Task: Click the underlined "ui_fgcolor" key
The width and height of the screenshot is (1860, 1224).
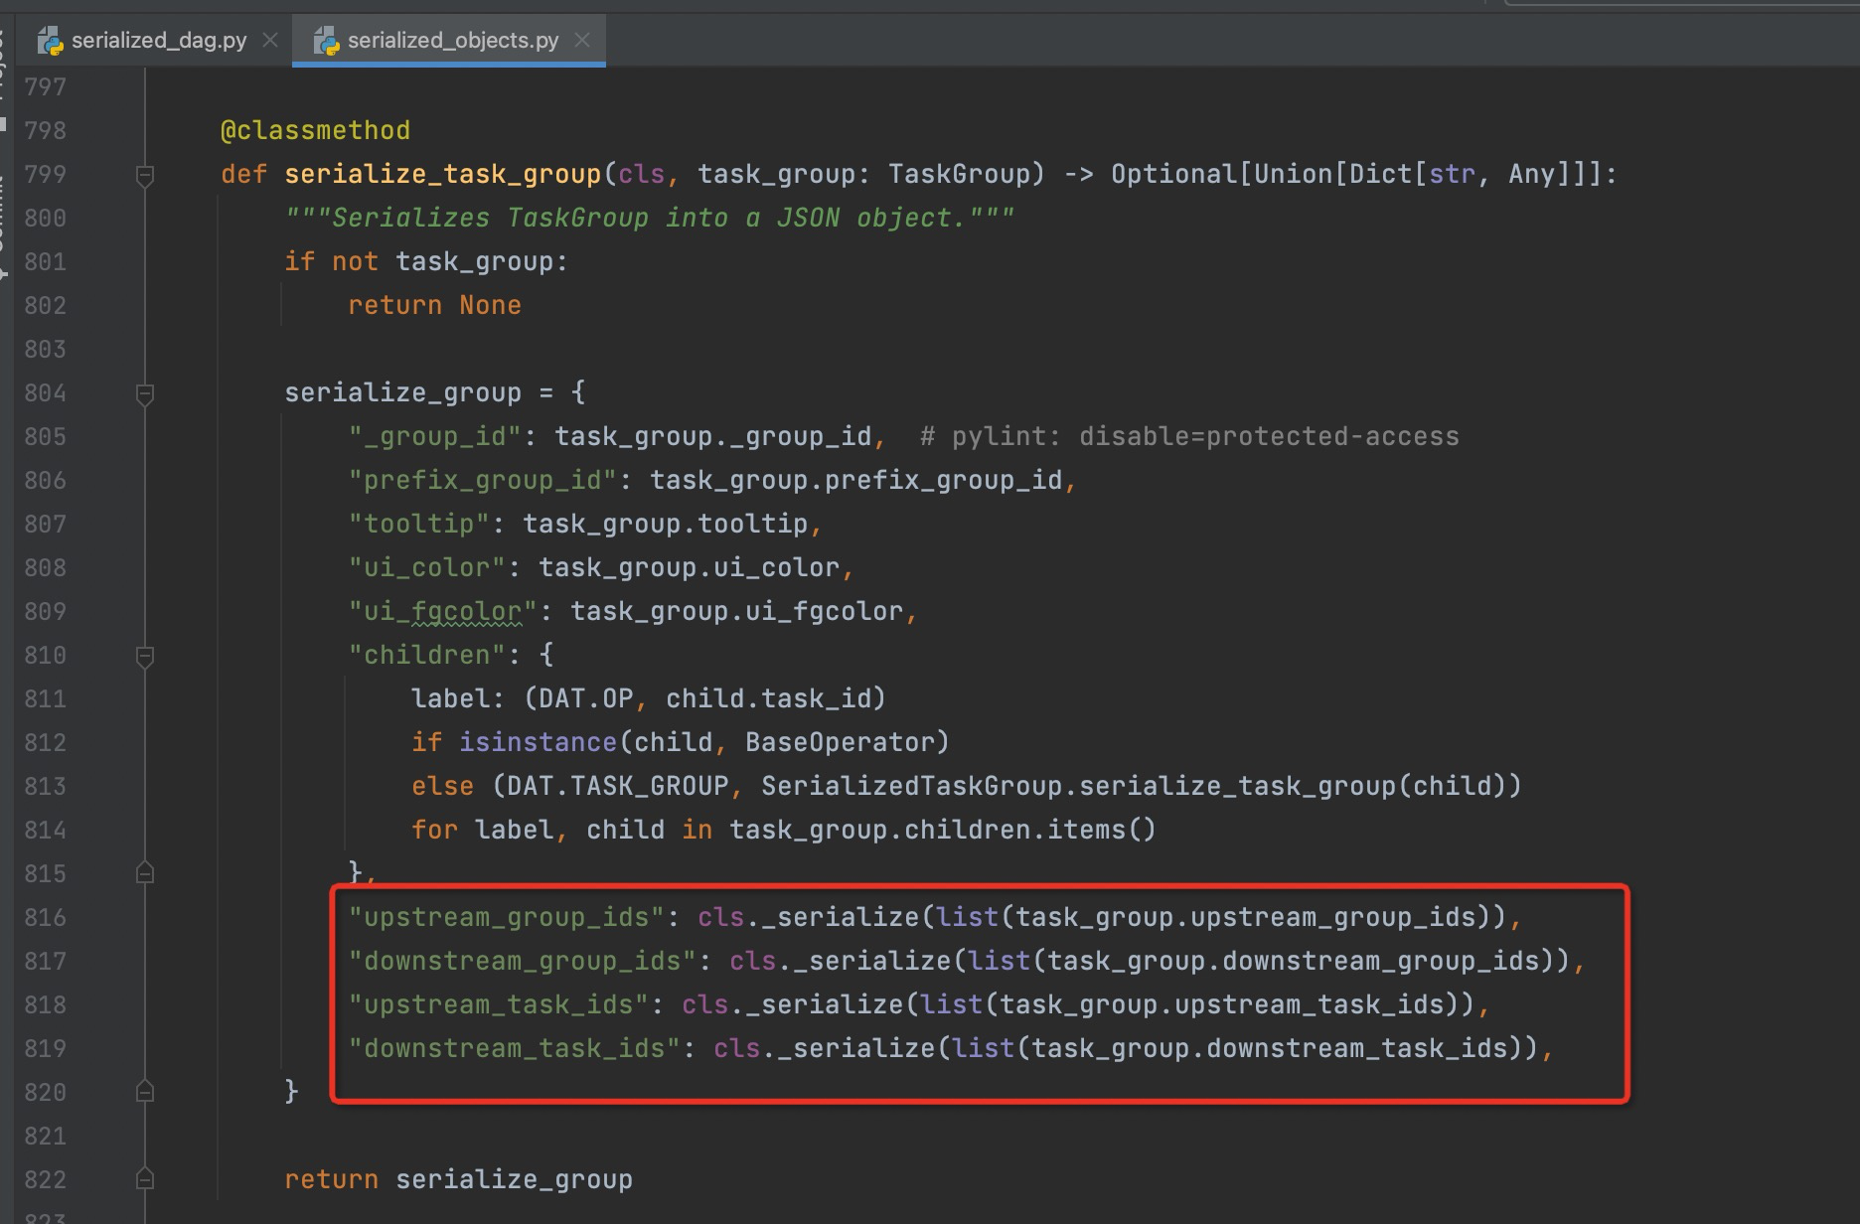Action: 442,611
